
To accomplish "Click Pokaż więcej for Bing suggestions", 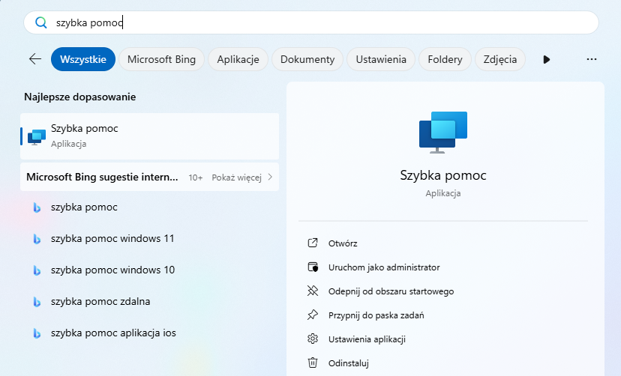I will (x=236, y=178).
